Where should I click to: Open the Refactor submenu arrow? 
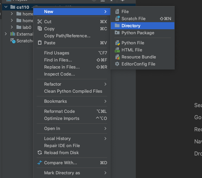(x=105, y=84)
